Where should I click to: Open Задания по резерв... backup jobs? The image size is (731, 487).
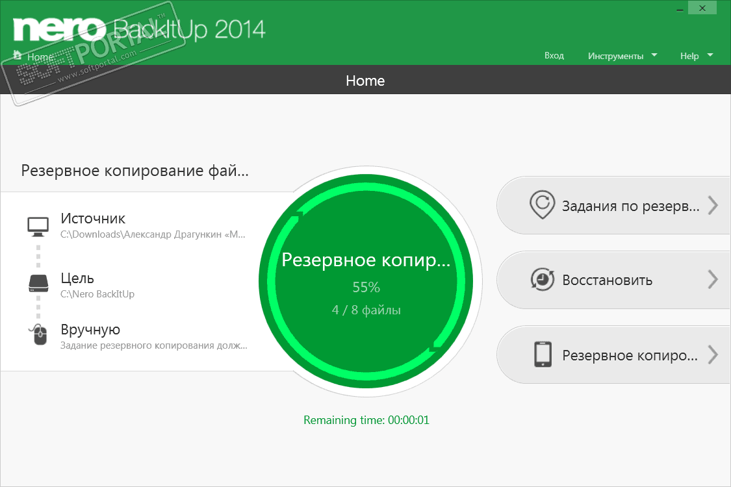click(x=613, y=205)
